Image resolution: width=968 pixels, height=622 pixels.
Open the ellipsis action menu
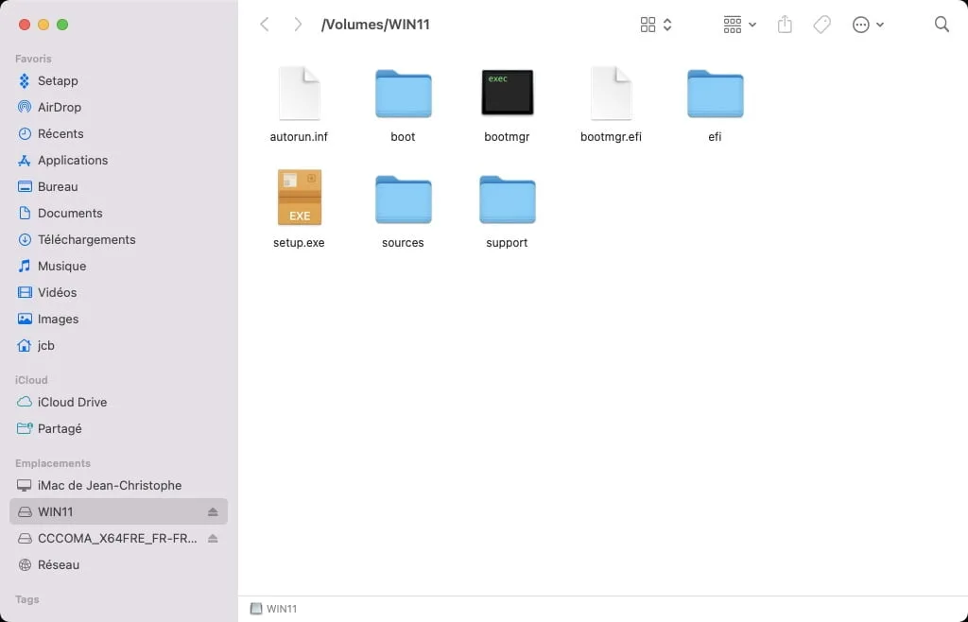pyautogui.click(x=868, y=25)
